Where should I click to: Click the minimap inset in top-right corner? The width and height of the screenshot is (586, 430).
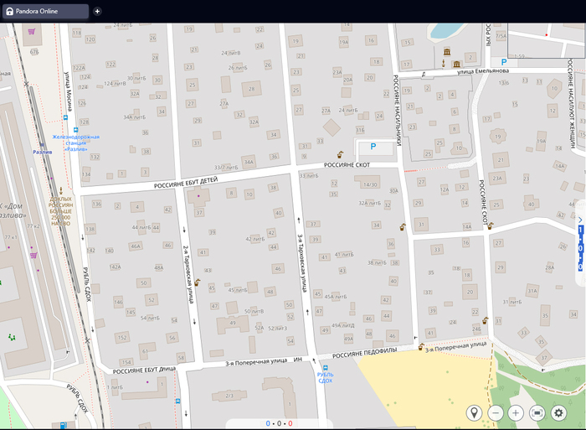[547, 40]
